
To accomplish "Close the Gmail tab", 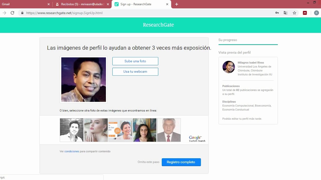I will click(49, 4).
